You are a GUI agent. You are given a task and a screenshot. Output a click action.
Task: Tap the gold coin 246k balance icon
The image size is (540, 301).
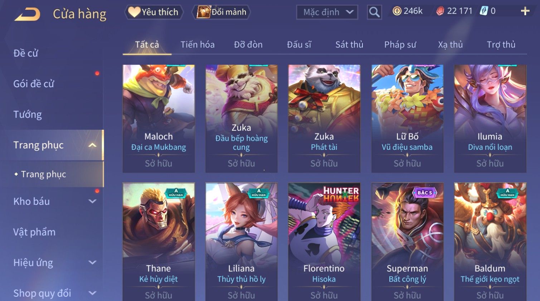coord(397,11)
